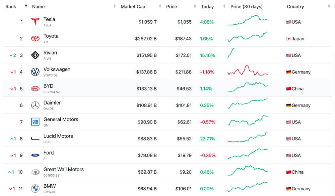Open the Volkswagen company link
335x196 pixels.
coord(57,69)
